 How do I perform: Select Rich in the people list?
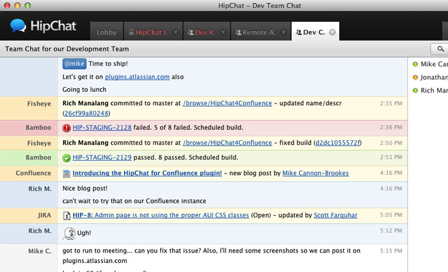433,91
